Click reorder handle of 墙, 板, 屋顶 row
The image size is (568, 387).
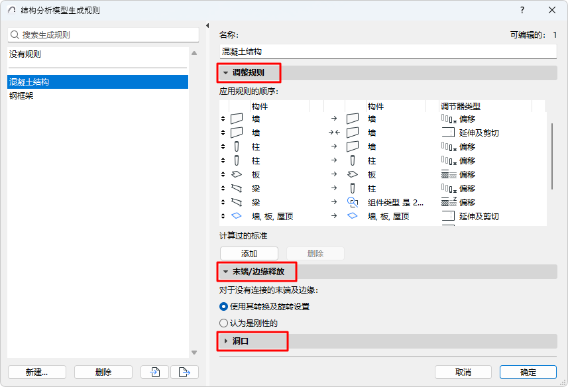click(223, 216)
